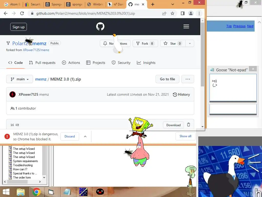
Task: Discard the blocked download
Action: 70,136
